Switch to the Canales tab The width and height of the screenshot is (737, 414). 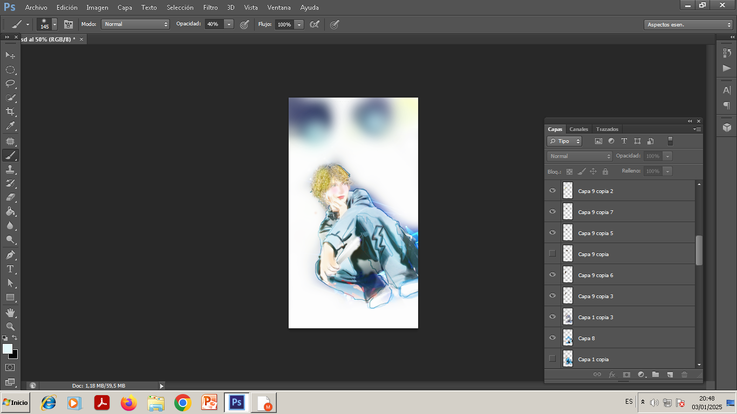pos(579,129)
